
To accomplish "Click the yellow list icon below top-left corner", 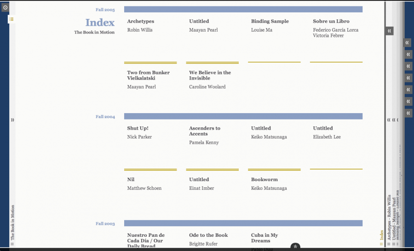I will pos(12,19).
